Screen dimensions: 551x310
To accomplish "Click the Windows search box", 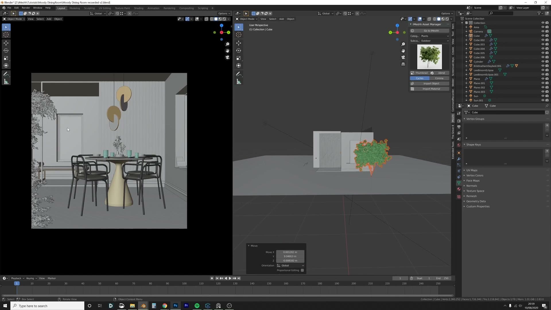I will (48, 306).
